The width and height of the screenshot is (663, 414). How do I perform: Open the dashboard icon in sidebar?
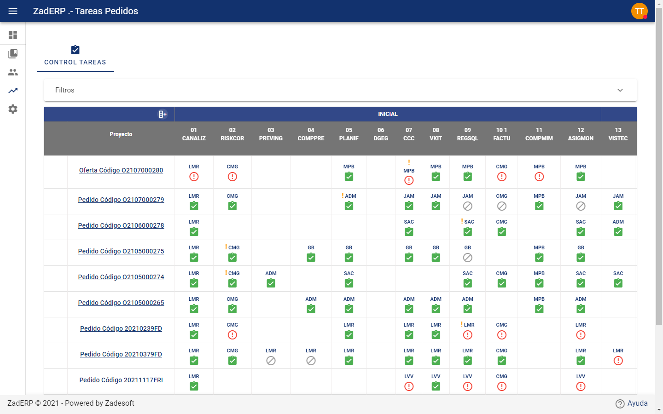[x=13, y=35]
